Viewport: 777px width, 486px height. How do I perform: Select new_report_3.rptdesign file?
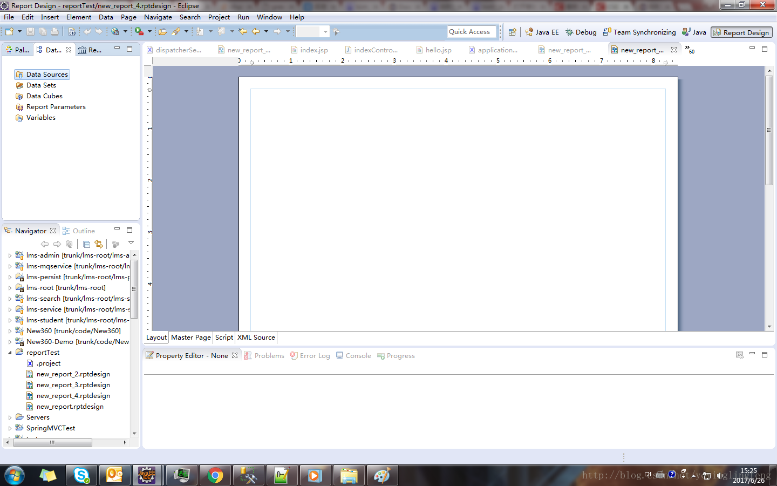68,385
